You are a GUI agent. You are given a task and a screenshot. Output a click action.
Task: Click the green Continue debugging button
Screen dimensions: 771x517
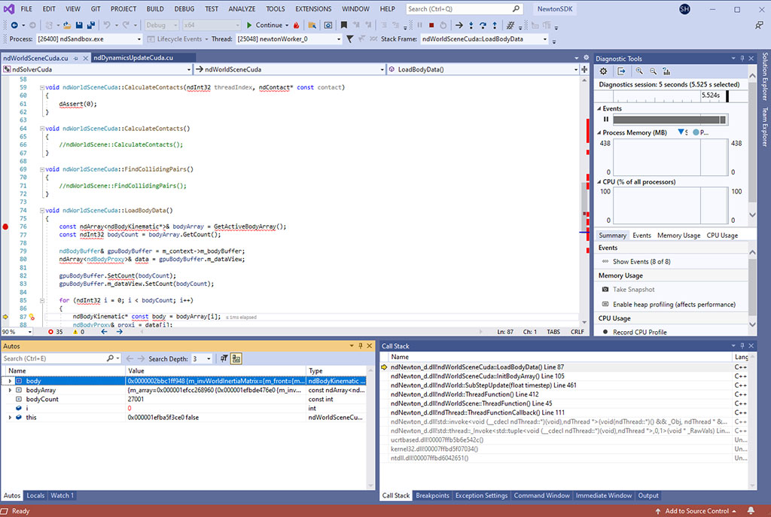coord(264,25)
